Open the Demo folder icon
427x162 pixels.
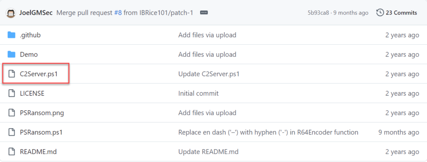pos(11,54)
